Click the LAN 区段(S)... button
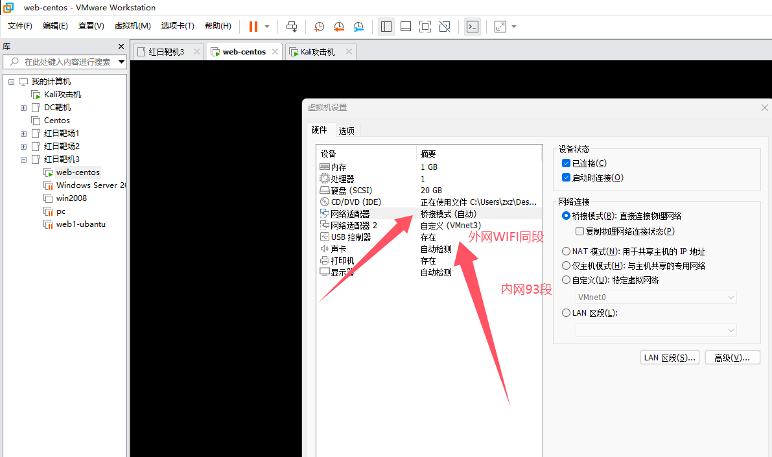The image size is (772, 457). (x=669, y=358)
